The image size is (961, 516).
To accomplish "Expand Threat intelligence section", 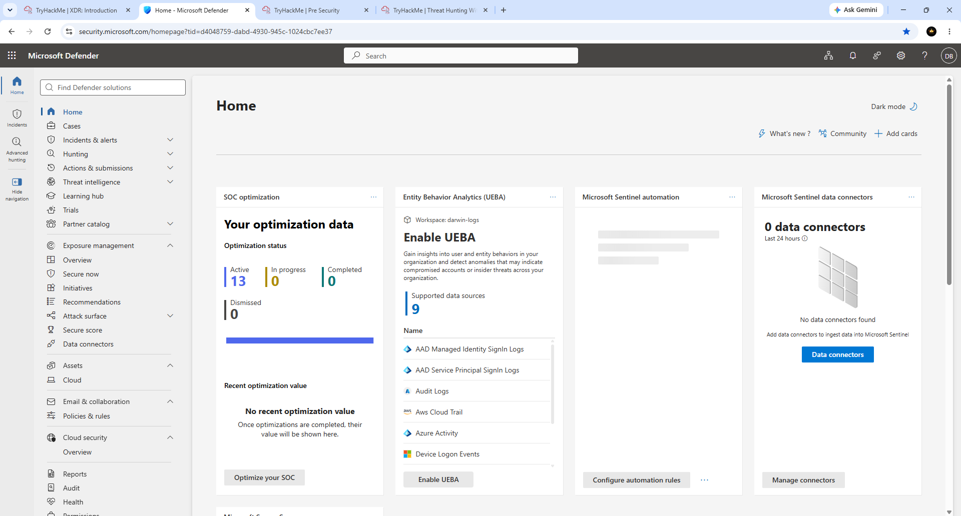I will pyautogui.click(x=170, y=182).
